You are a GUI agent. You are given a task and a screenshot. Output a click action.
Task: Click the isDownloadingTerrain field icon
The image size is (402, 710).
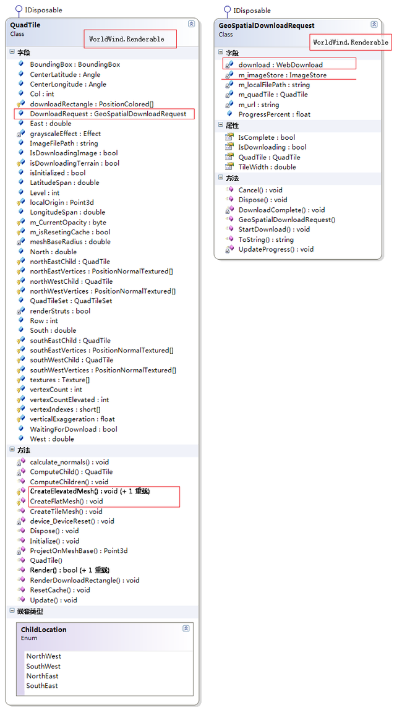coord(21,163)
